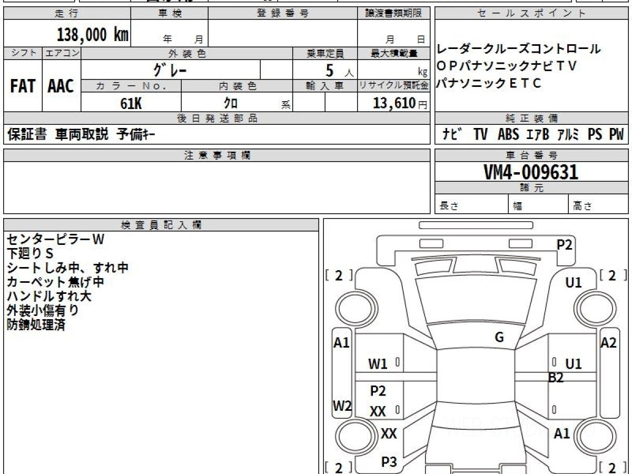
Task: Select the カーペット焦げ中 note
Action: coord(55,282)
